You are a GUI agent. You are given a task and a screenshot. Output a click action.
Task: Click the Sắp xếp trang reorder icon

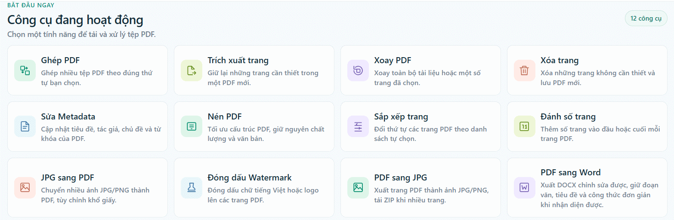358,126
